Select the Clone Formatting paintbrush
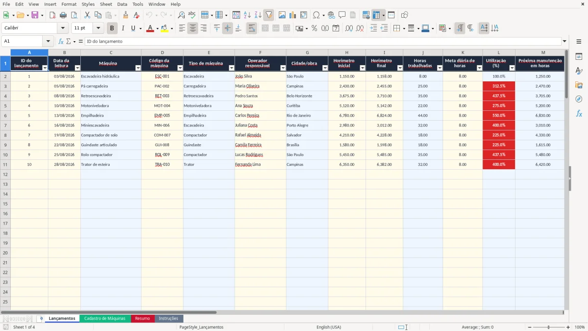This screenshot has width=588, height=331. (x=126, y=15)
